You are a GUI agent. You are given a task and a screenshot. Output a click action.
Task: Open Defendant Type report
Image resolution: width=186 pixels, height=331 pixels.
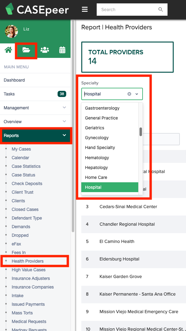click(x=26, y=218)
